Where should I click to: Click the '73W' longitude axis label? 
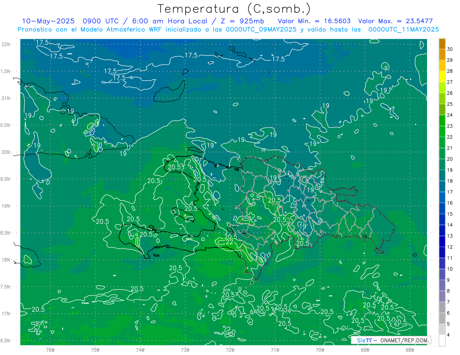click(185, 350)
